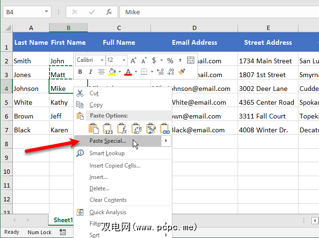Select Clear Contents option
This screenshot has height=238, width=319.
pos(123,200)
